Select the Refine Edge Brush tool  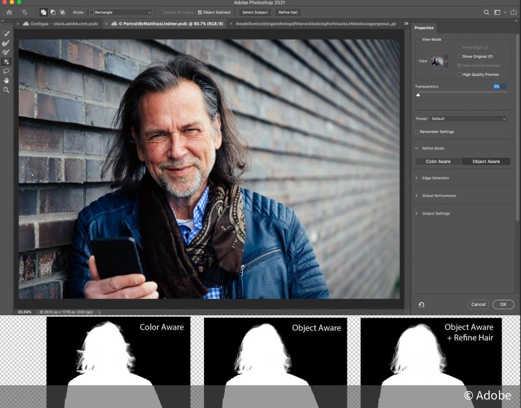[x=6, y=43]
